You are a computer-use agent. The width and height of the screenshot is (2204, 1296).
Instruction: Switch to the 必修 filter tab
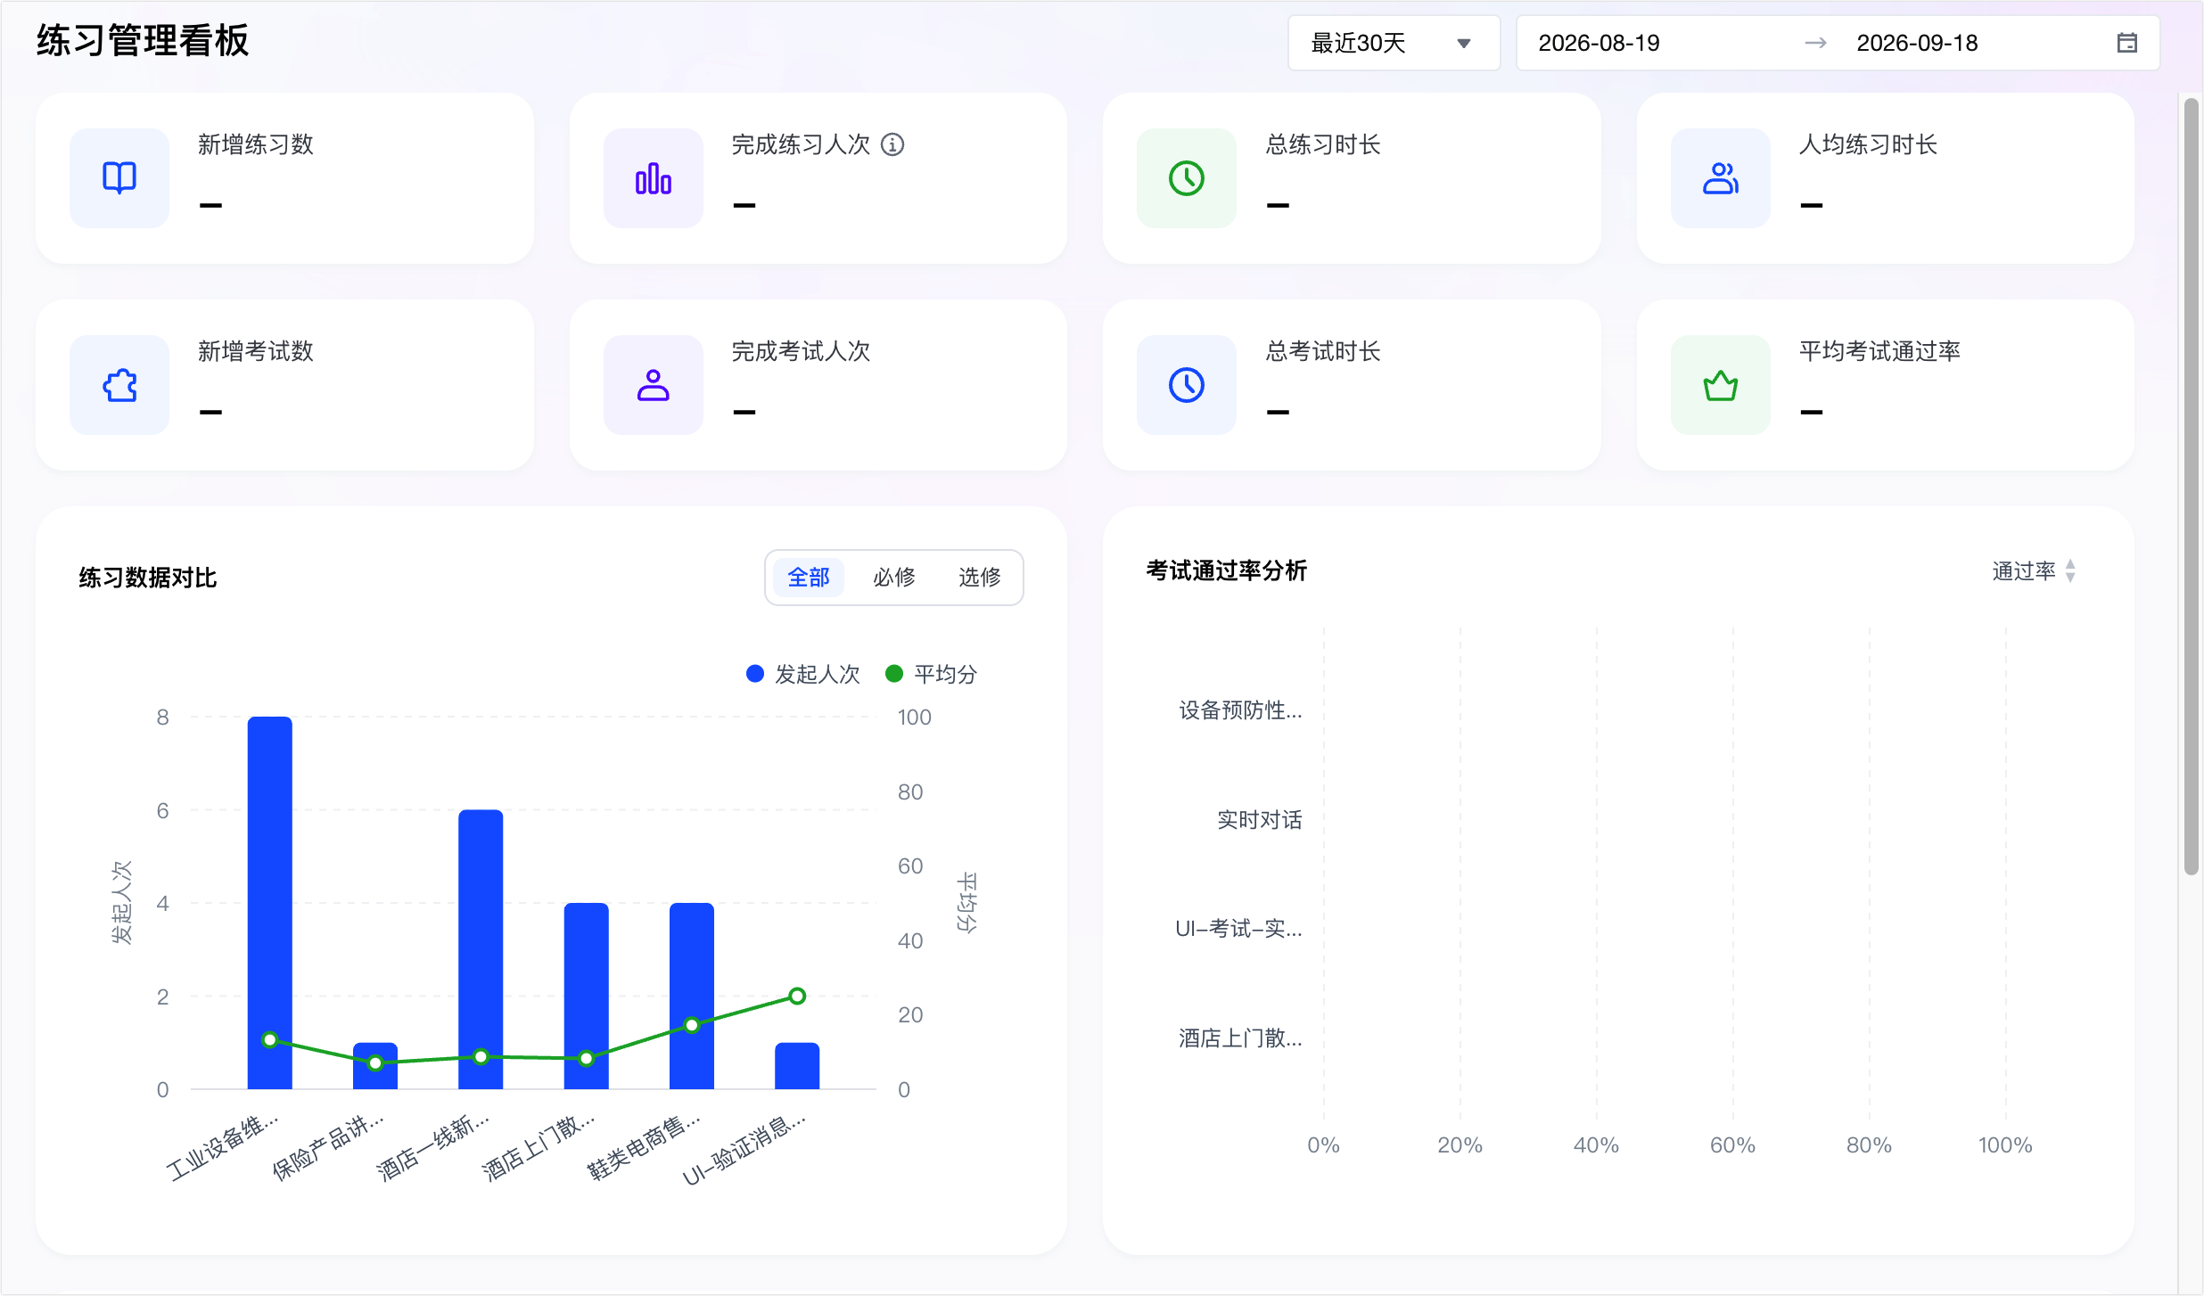[x=894, y=578]
